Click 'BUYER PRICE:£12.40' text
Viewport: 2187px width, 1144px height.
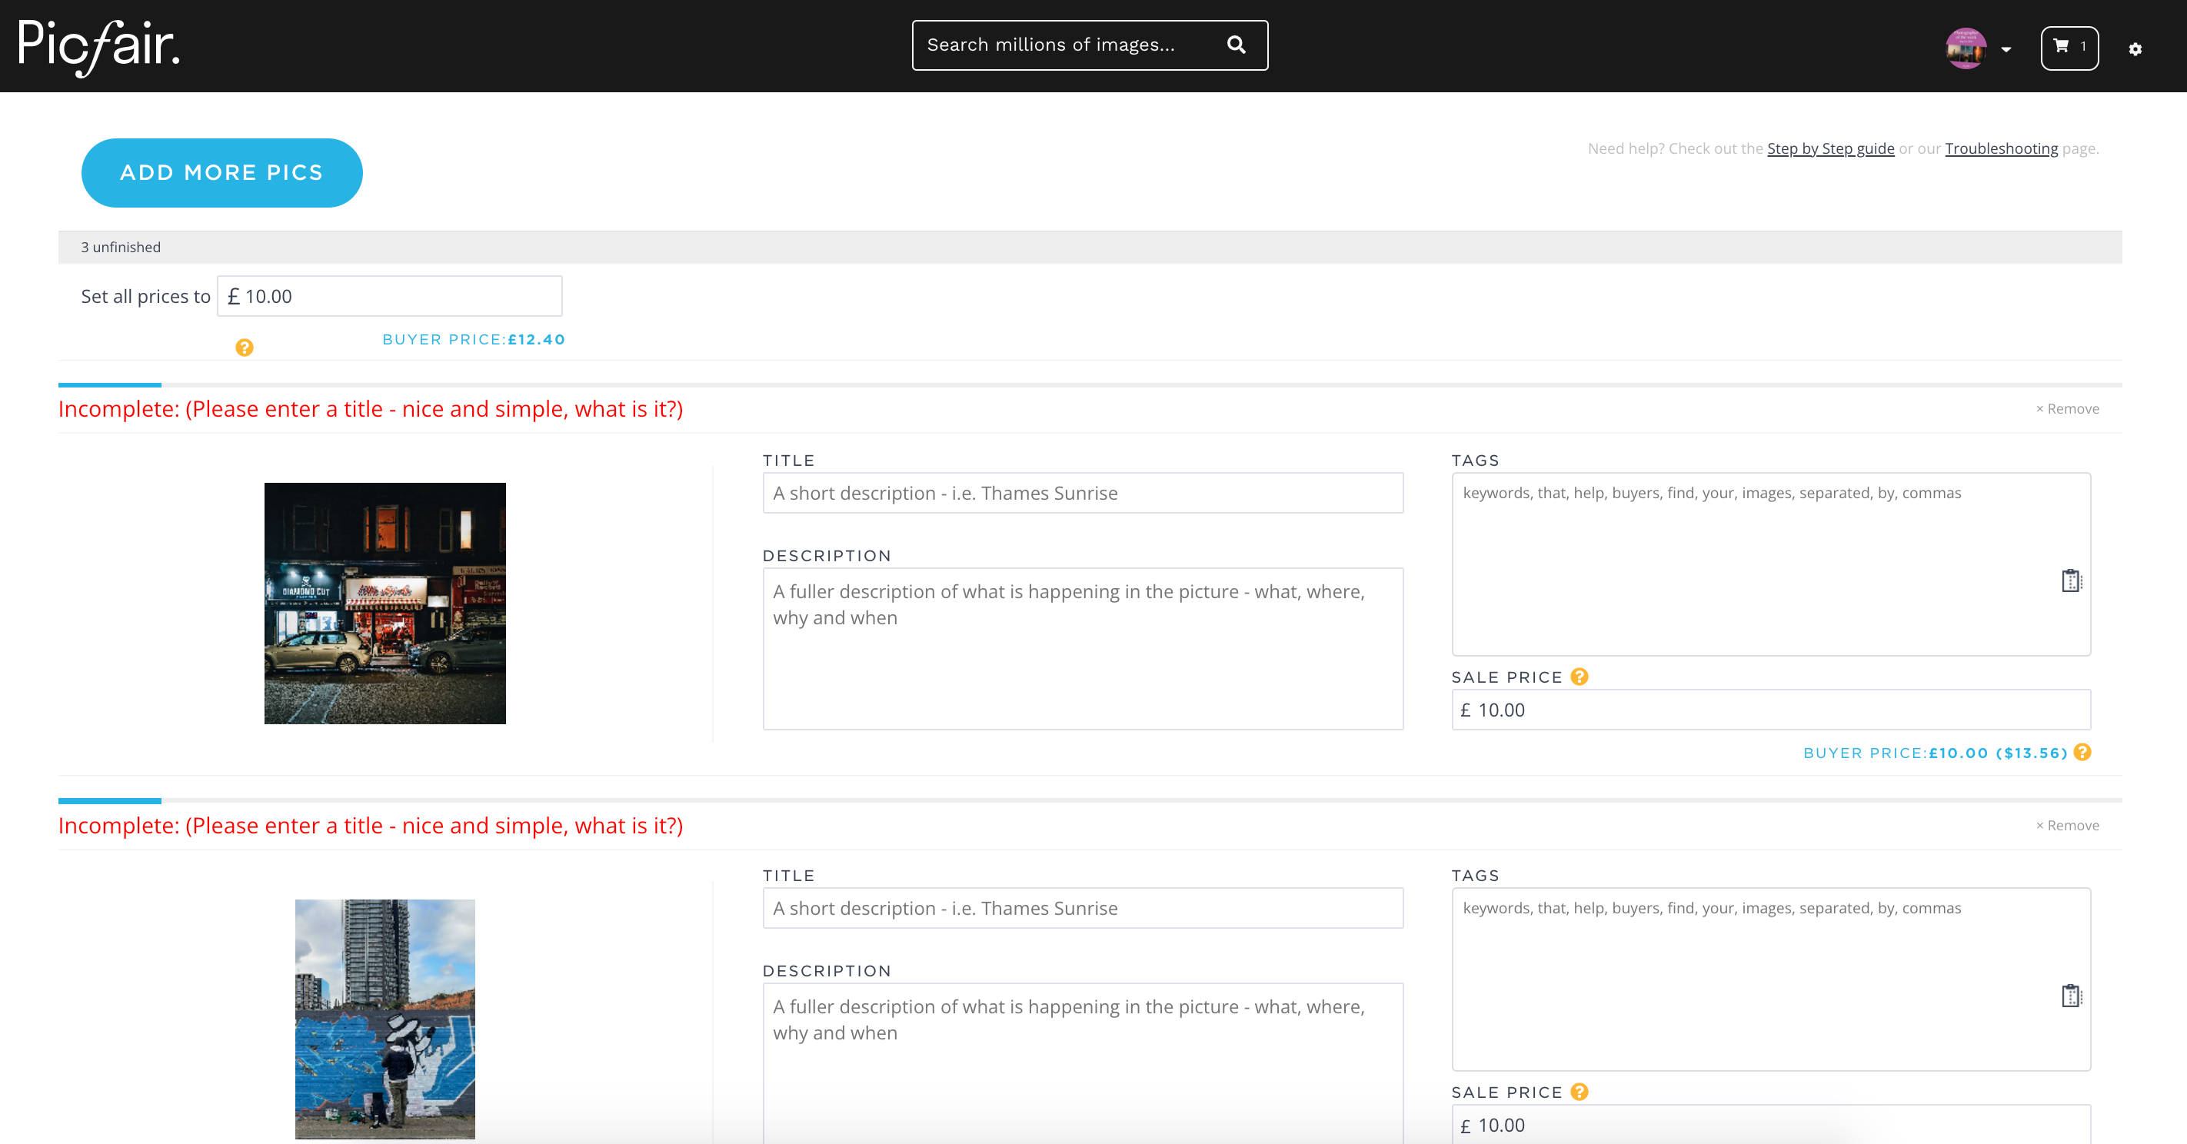(474, 340)
